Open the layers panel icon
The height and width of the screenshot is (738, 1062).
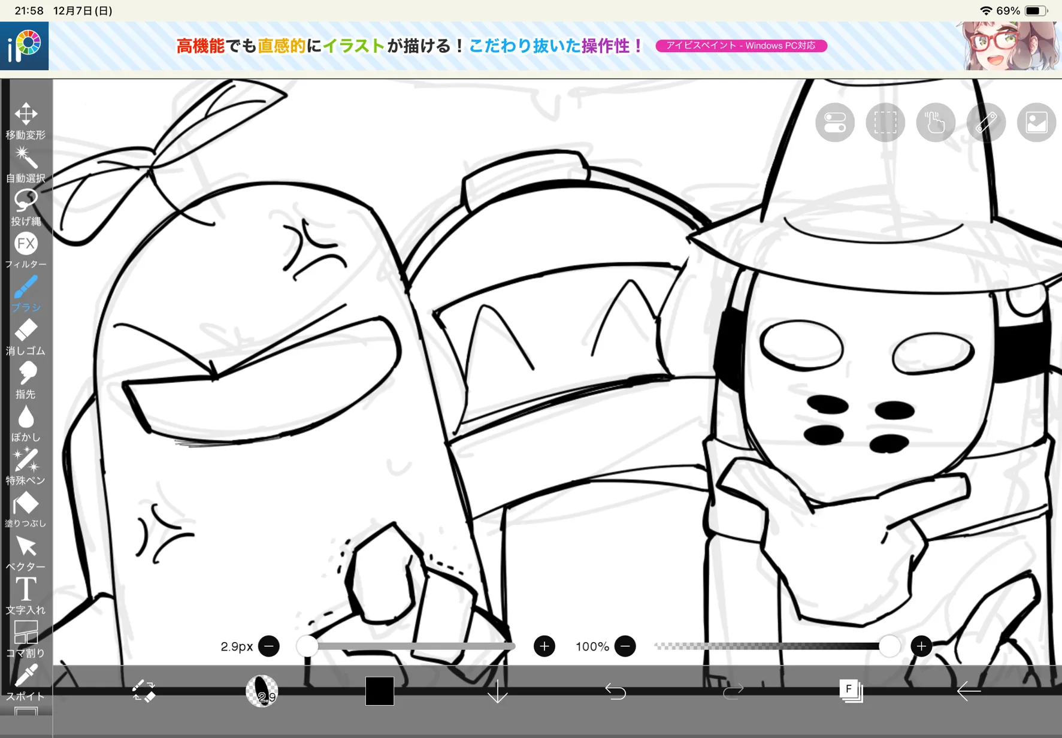851,691
